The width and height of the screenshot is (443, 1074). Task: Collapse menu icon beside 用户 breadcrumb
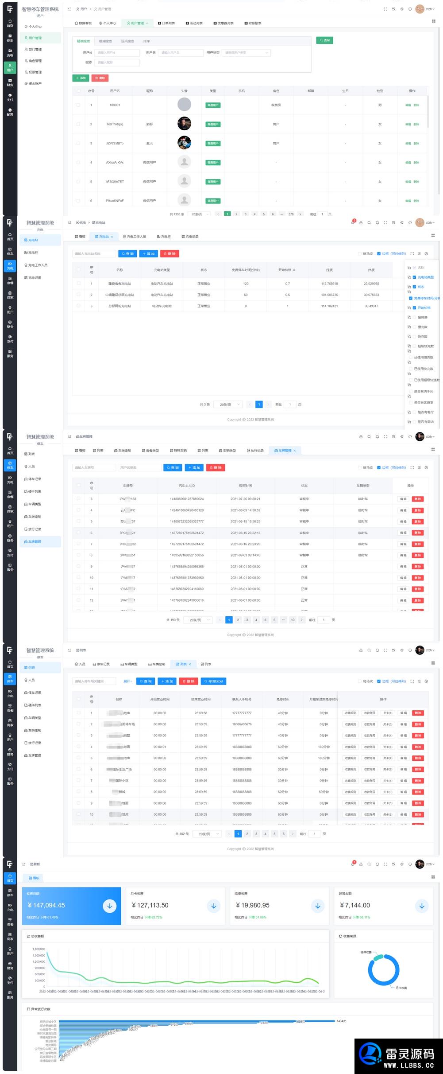pos(69,9)
